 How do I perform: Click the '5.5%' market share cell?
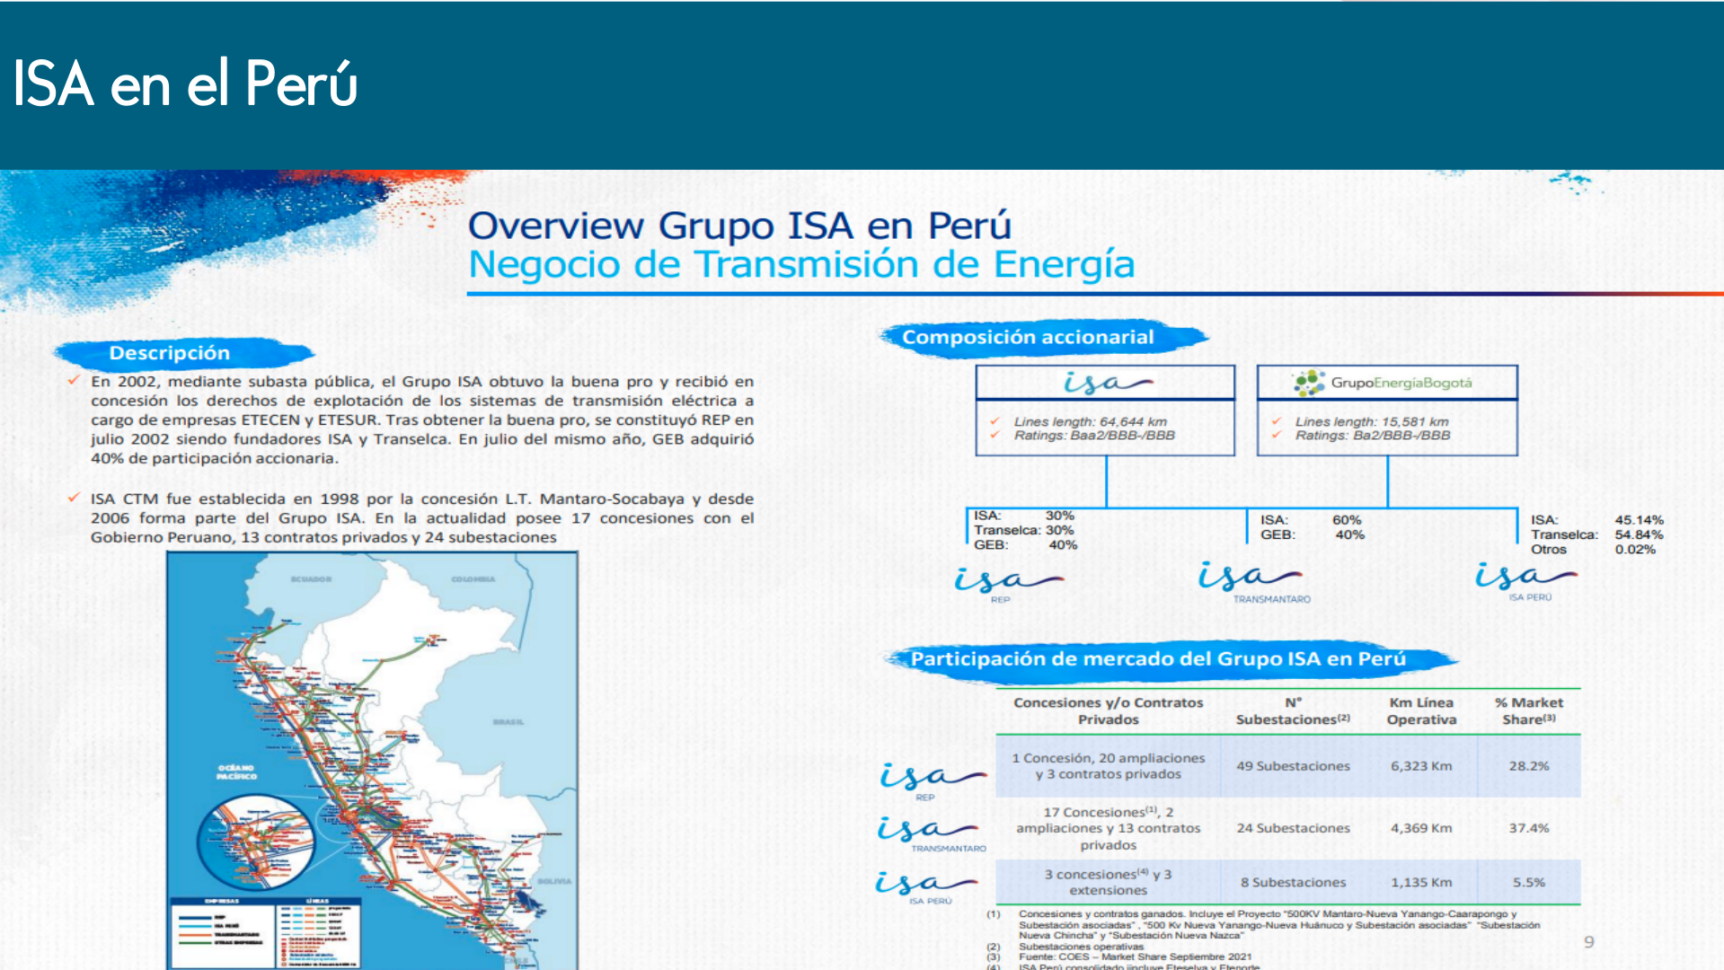(x=1528, y=883)
